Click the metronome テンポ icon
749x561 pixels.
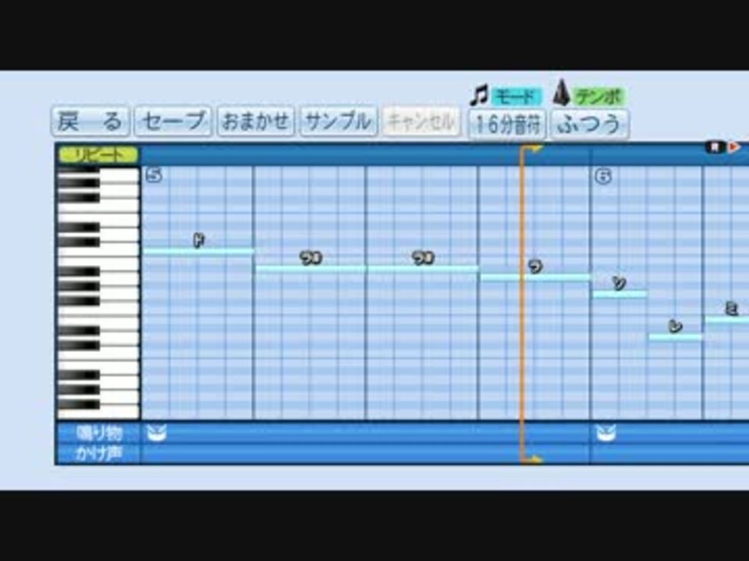[x=562, y=93]
